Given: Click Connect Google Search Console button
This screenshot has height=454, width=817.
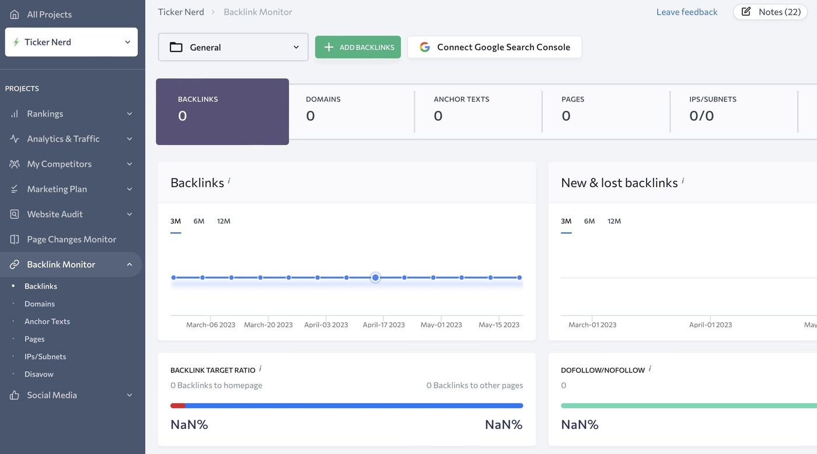Looking at the screenshot, I should coord(494,47).
